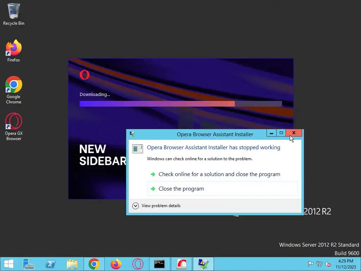Select the Opera GX Browser desktop shortcut

click(x=14, y=127)
